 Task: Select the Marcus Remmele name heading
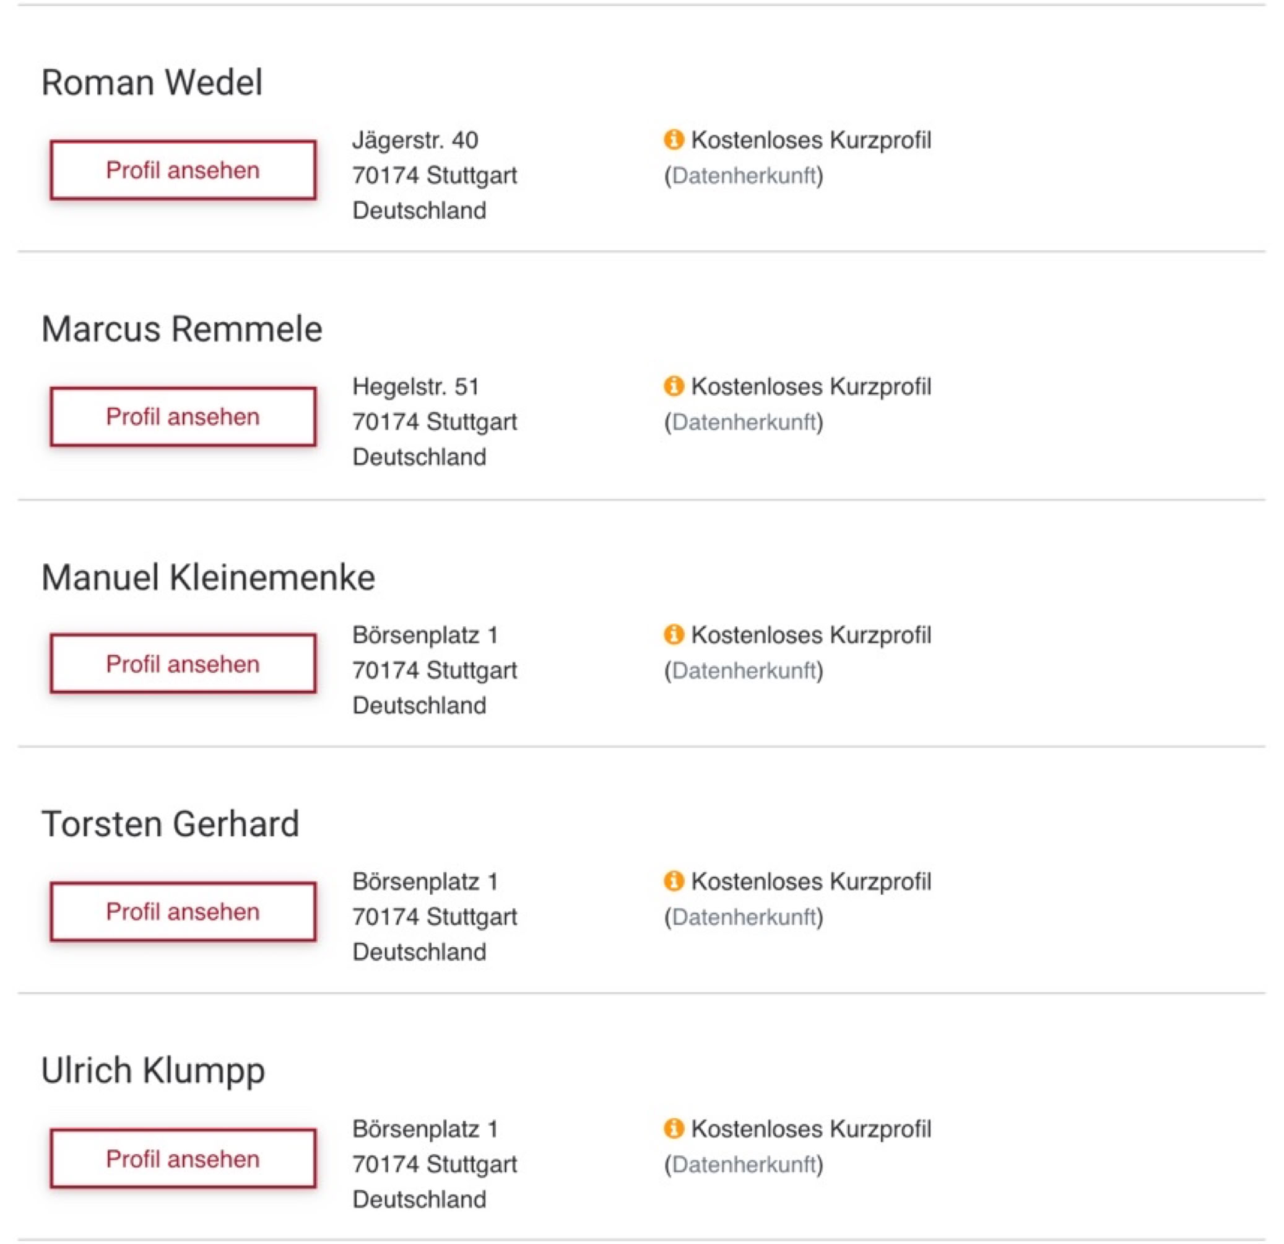pos(181,329)
